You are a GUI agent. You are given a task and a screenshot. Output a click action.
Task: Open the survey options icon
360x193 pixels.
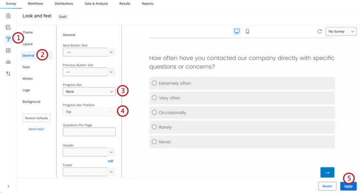(8, 50)
